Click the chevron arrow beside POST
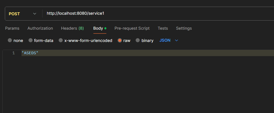 click(35, 14)
